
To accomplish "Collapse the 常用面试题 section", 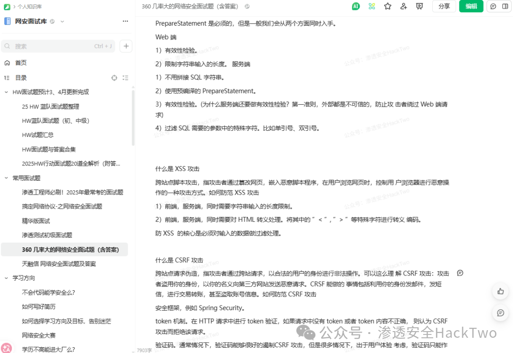I will pos(6,178).
